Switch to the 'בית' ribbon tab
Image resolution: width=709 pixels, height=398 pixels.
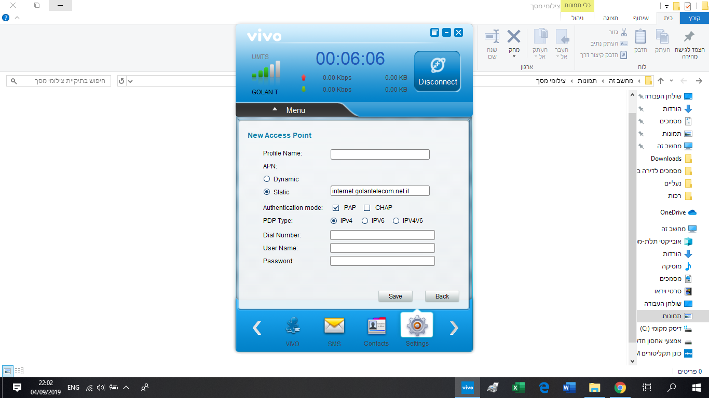pos(668,18)
